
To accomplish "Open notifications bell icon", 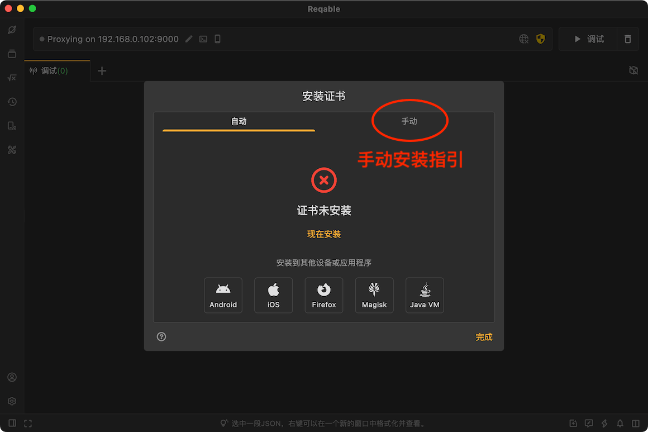I will (x=620, y=423).
